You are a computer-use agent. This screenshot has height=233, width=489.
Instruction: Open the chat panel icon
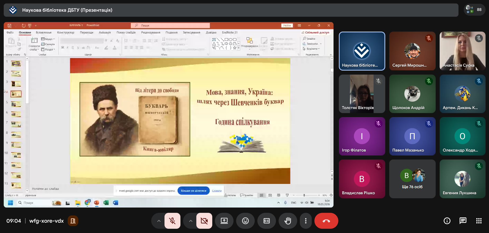point(463,221)
